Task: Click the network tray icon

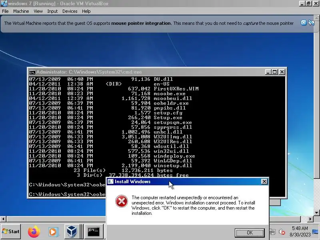Action: [x=272, y=232]
